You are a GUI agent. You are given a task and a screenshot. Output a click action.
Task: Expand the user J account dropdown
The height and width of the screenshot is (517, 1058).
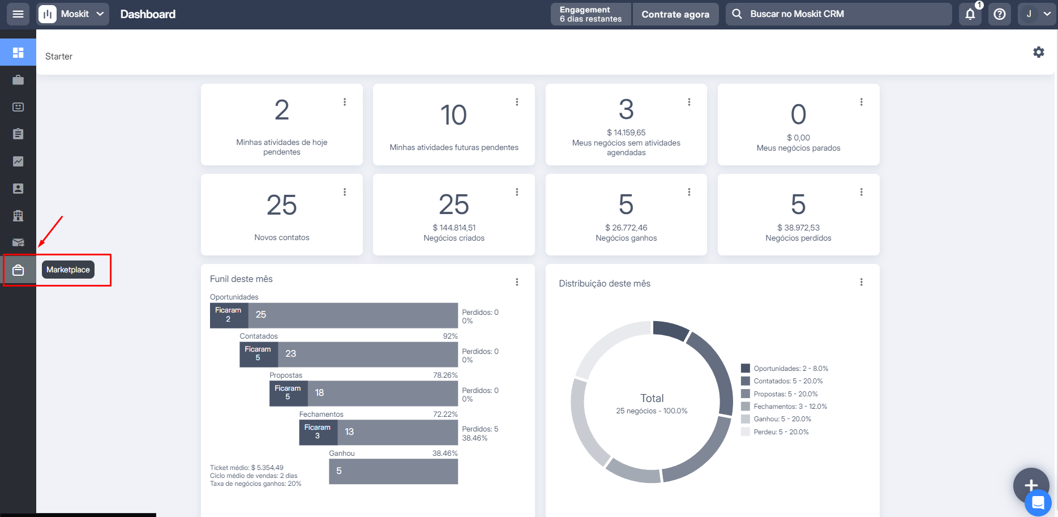[1036, 14]
